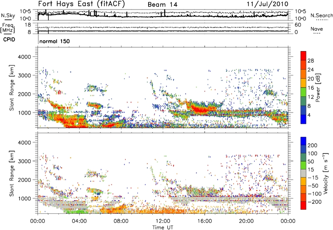333x230 pixels.
Task: Click the 'Fort Hays East (fitACF)' title
Action: click(x=81, y=4)
